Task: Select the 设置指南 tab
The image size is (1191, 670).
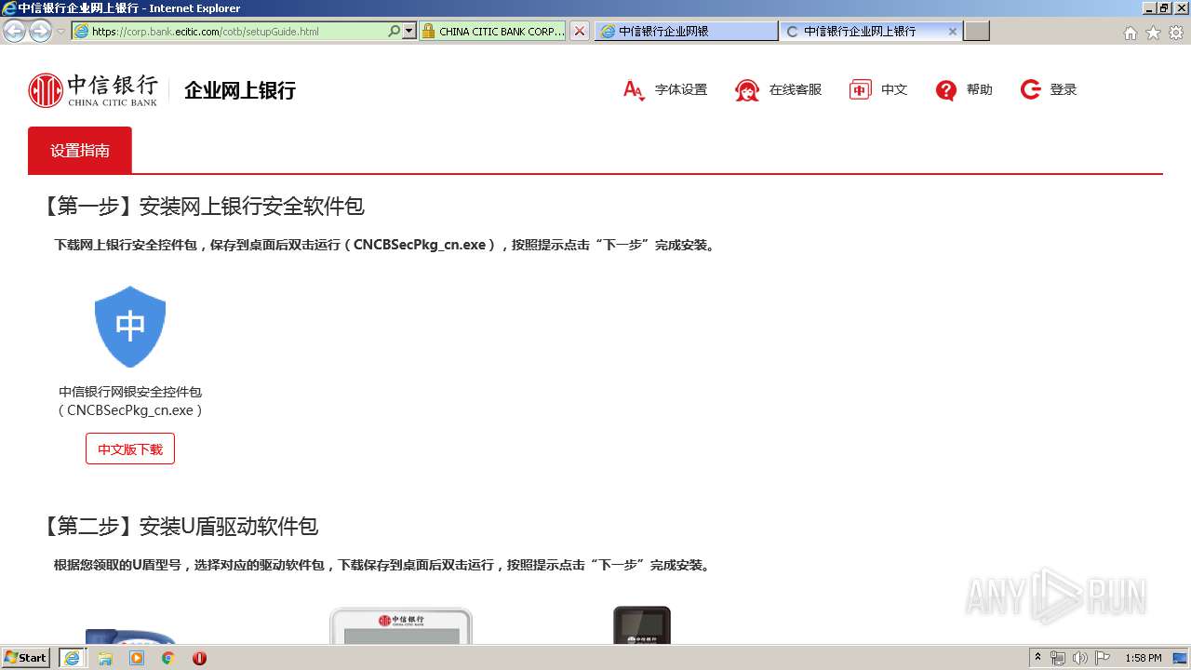Action: click(x=80, y=150)
